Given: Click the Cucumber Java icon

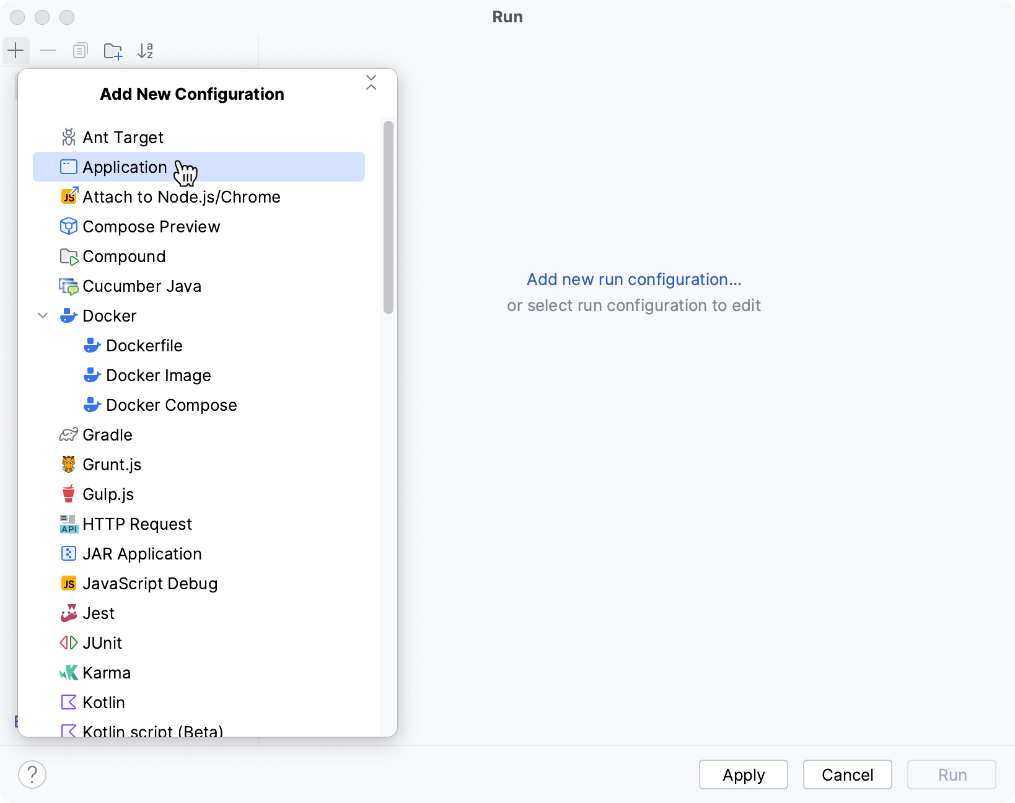Looking at the screenshot, I should click(x=69, y=286).
